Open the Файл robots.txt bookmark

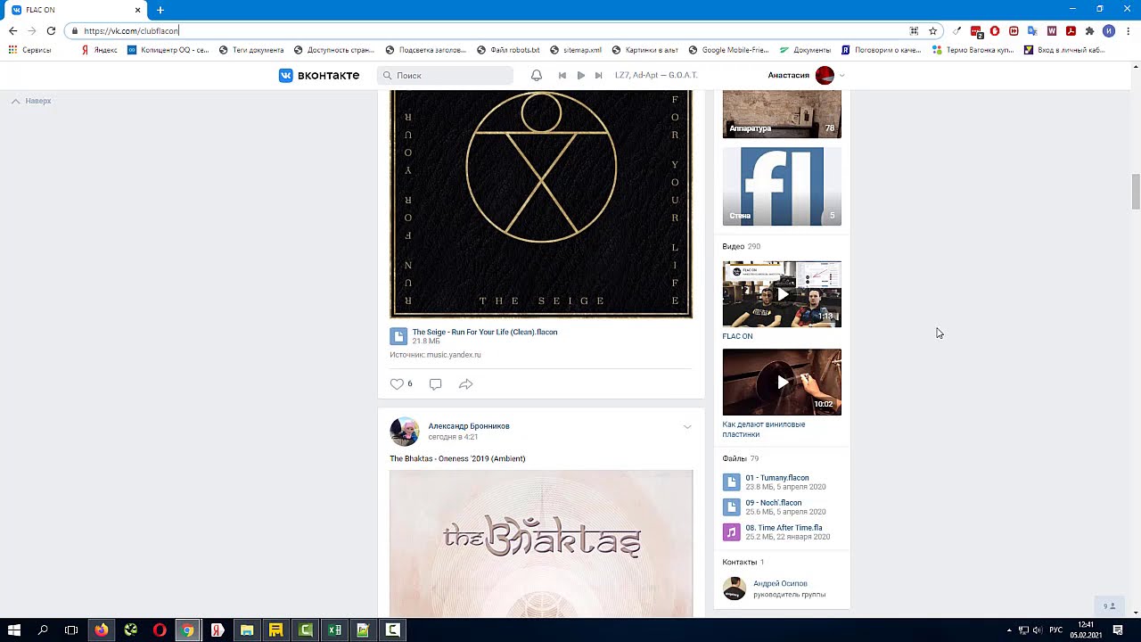pos(508,50)
